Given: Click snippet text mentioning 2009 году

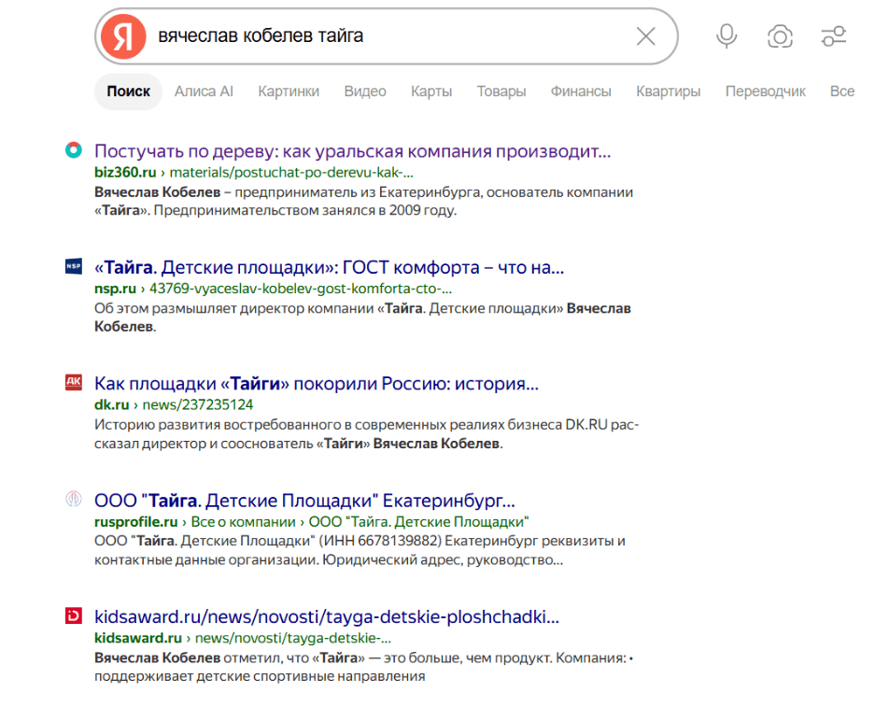Looking at the screenshot, I should point(363,202).
